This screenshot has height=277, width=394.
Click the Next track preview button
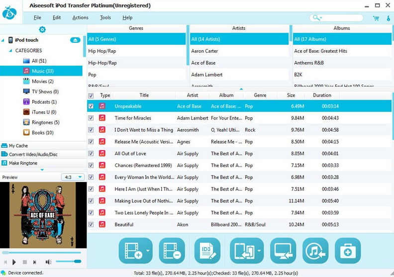(x=35, y=262)
